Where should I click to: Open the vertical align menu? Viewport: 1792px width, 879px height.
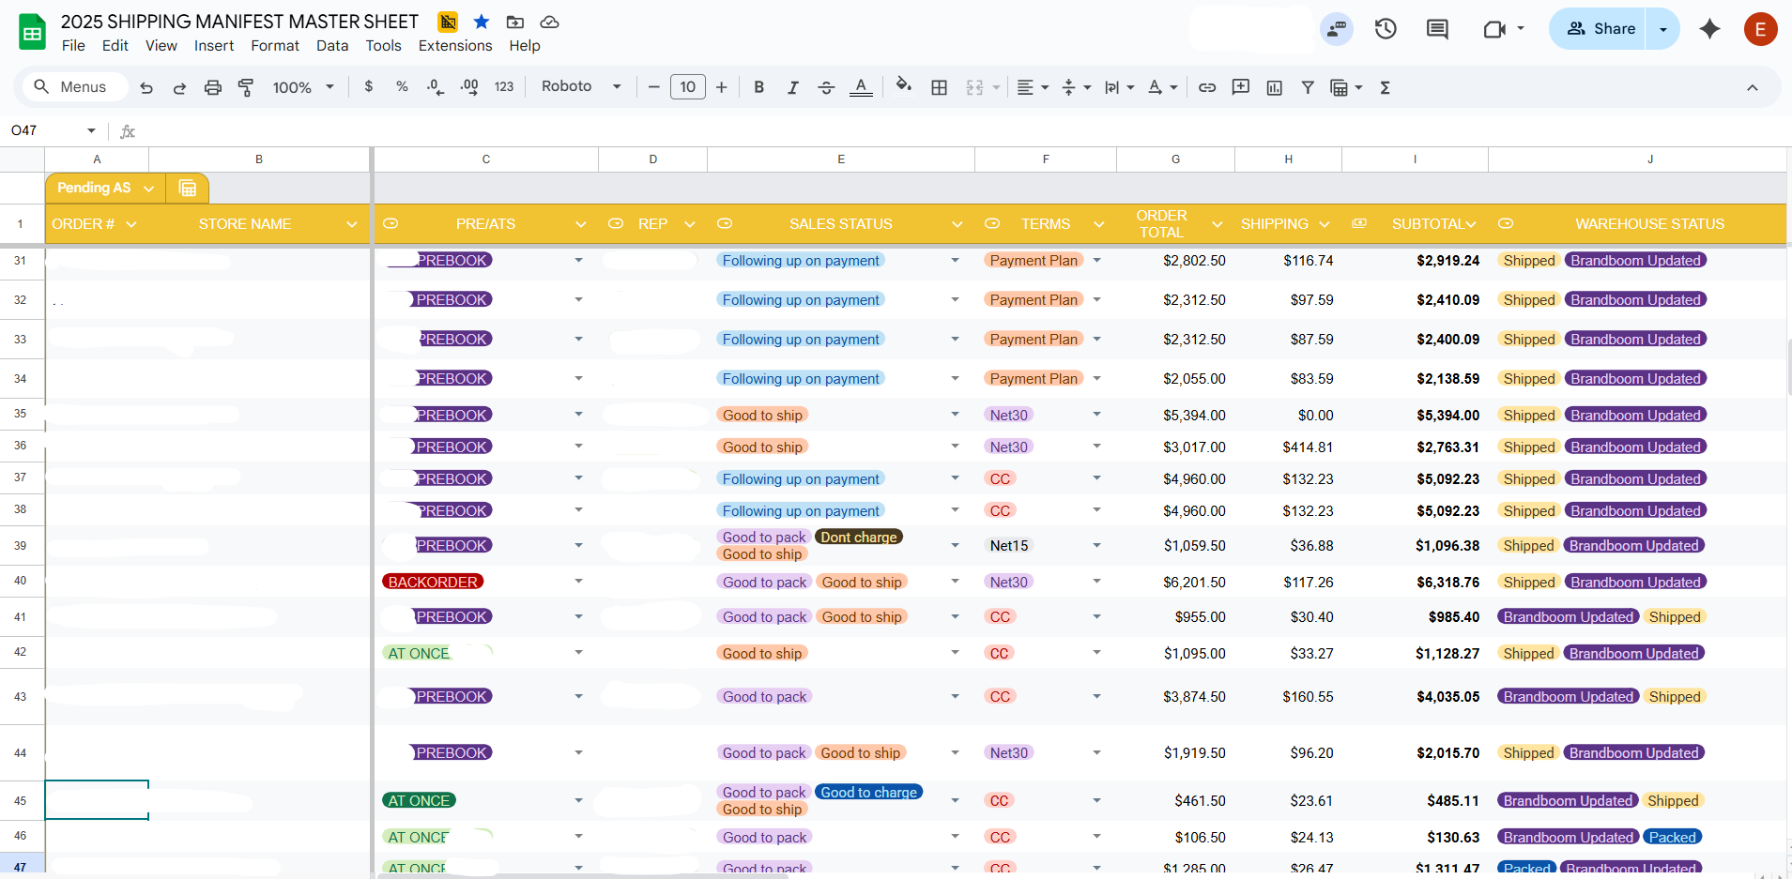coord(1076,87)
